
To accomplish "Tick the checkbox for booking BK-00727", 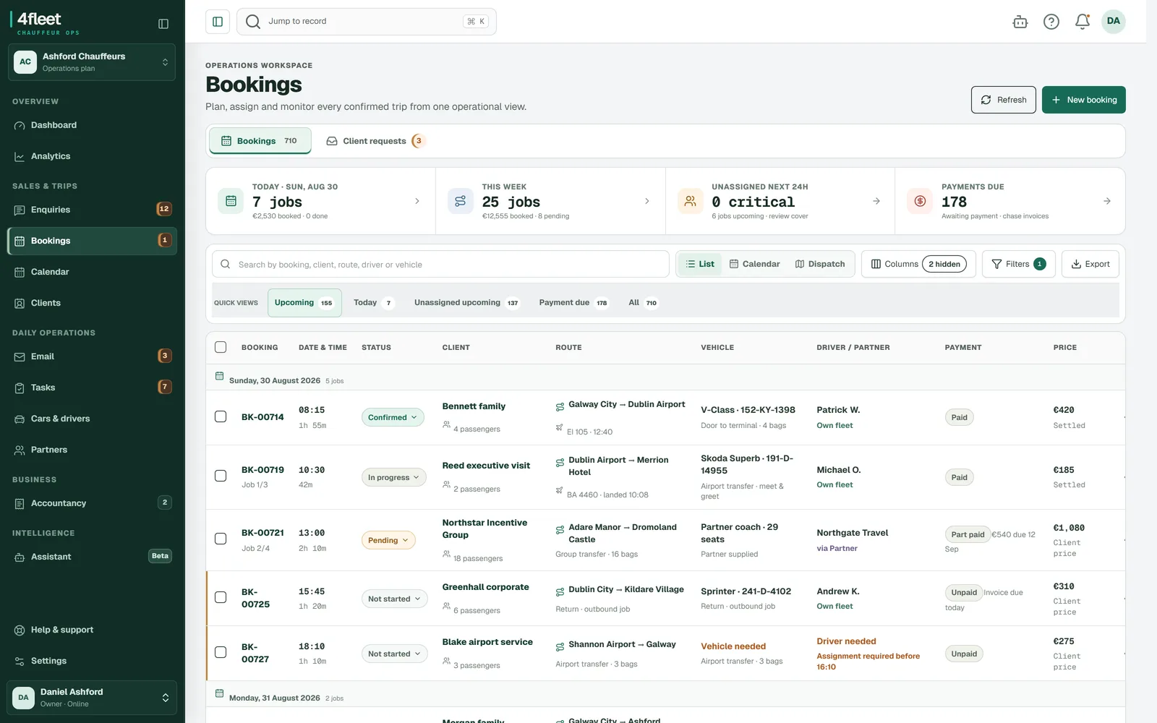I will pos(221,652).
